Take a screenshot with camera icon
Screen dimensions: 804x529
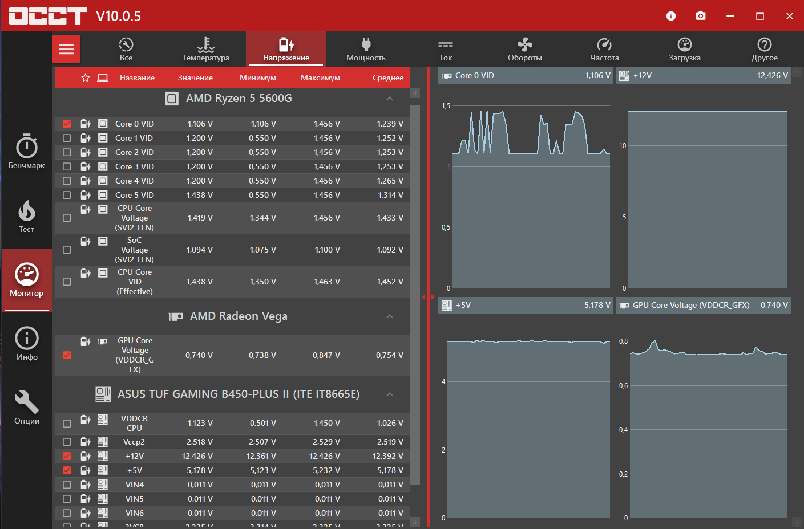tap(701, 16)
